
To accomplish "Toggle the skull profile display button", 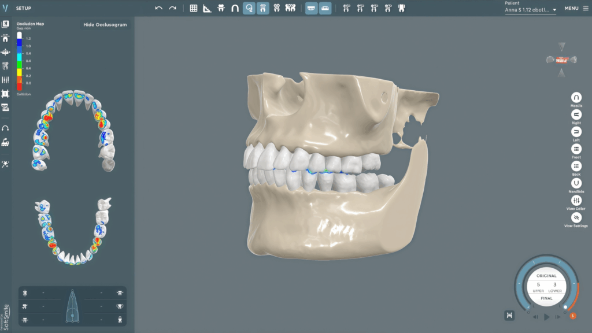I will coord(249,8).
